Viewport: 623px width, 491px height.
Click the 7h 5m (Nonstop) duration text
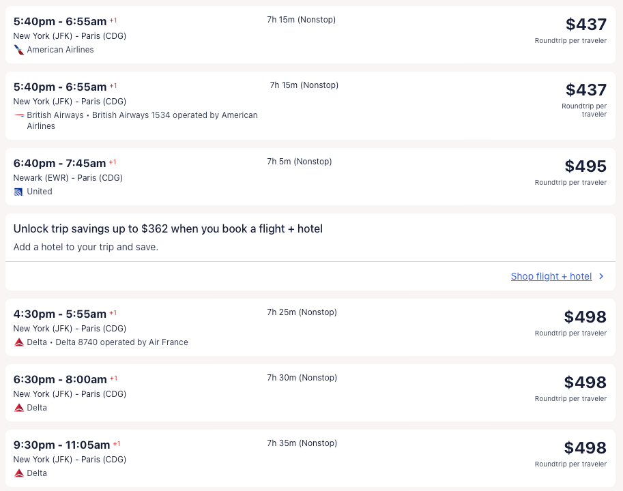299,162
